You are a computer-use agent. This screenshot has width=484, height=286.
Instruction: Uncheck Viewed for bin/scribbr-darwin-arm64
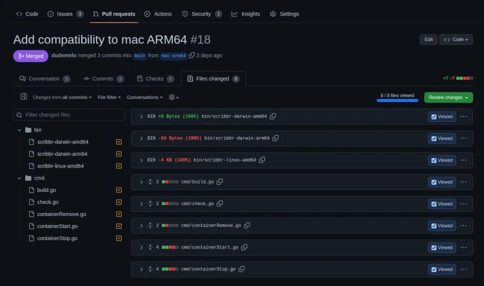coord(442,139)
